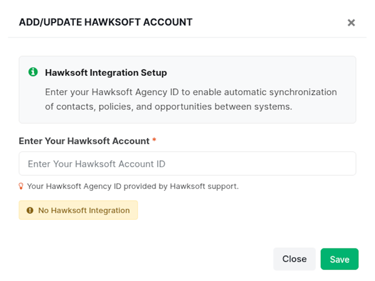Image resolution: width=375 pixels, height=281 pixels.
Task: Click the Agency ID hint text below the input
Action: click(x=132, y=186)
